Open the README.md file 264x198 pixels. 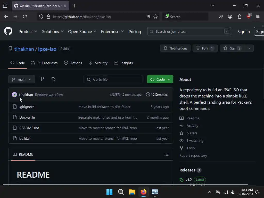click(x=29, y=128)
